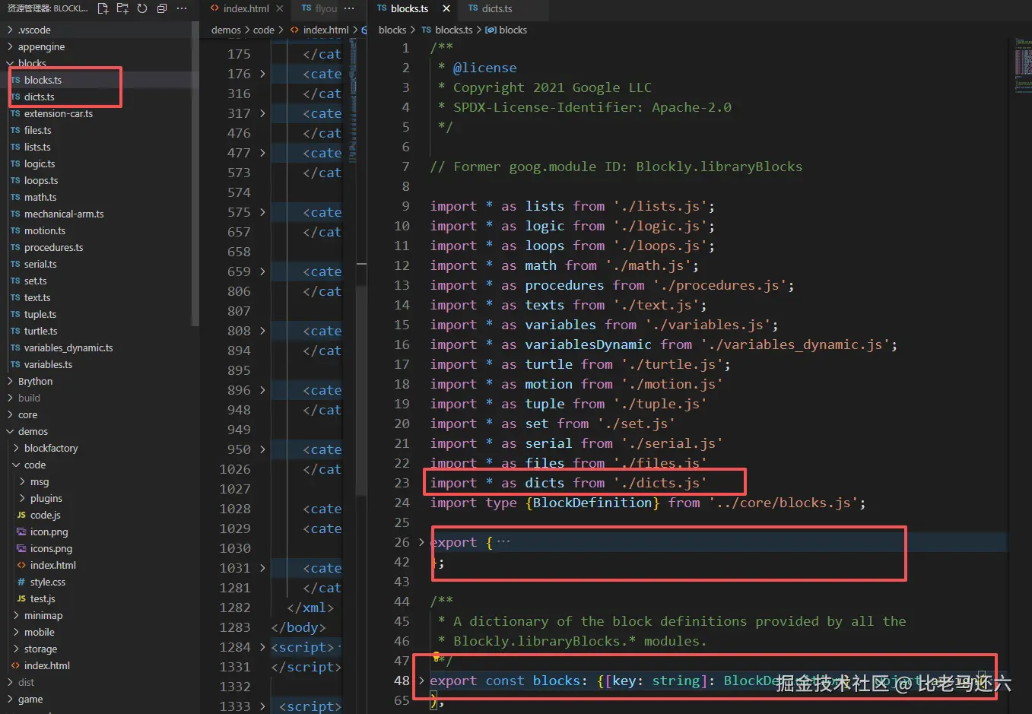The image size is (1032, 714).
Task: Open loops.ts in the explorer
Action: tap(41, 180)
